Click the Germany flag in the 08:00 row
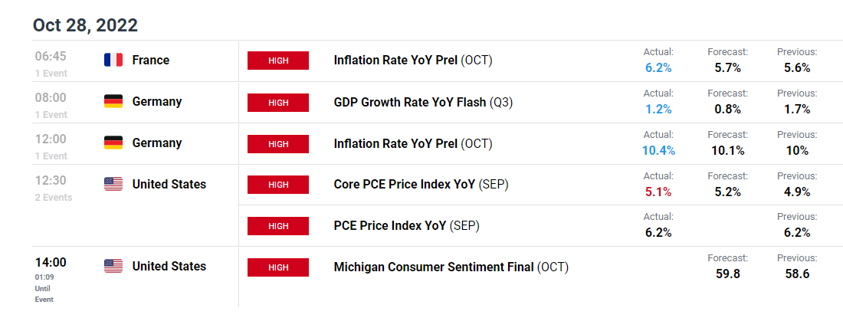 pyautogui.click(x=113, y=102)
